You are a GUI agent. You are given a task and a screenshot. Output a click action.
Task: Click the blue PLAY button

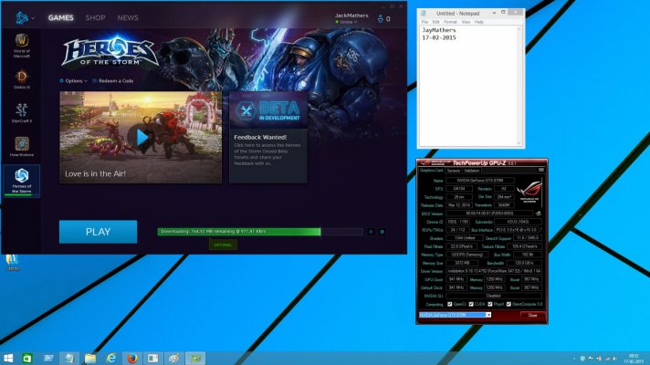(x=98, y=232)
